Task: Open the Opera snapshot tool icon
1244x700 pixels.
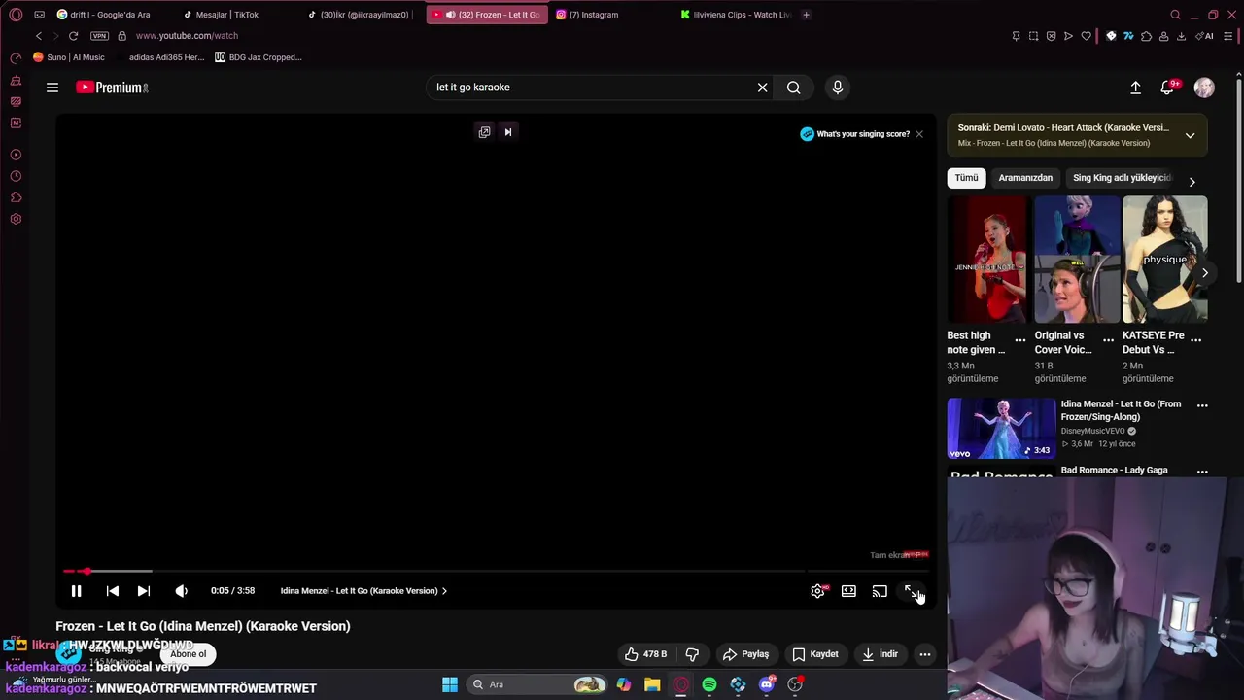Action: coord(1033,36)
